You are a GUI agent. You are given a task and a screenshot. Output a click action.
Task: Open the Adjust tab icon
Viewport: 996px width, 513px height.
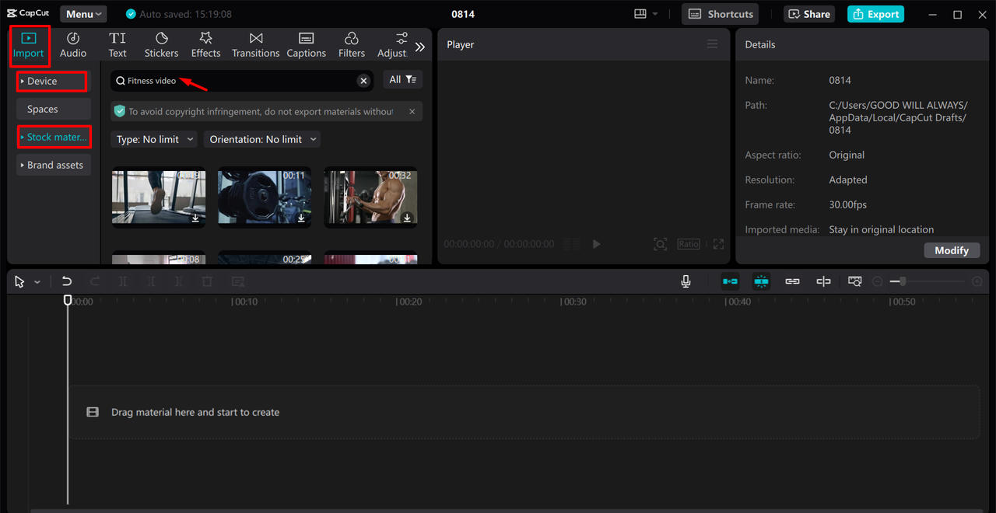tap(393, 45)
